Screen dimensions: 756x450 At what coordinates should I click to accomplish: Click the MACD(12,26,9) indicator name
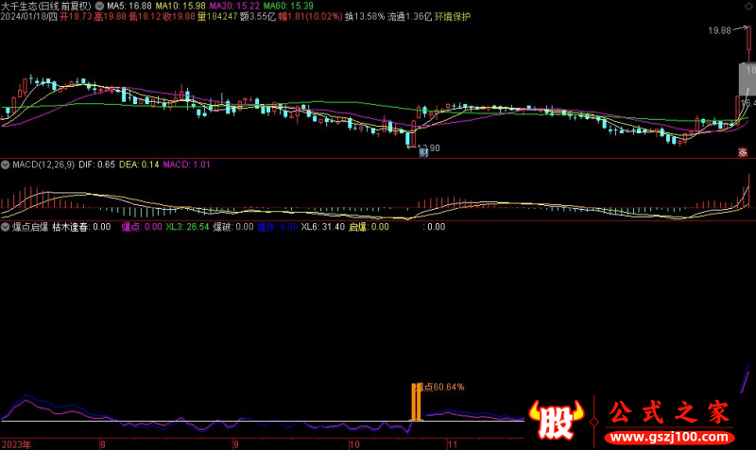click(42, 164)
